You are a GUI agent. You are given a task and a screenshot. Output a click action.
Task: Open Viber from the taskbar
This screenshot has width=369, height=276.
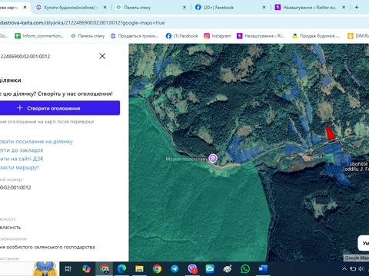tap(192, 269)
